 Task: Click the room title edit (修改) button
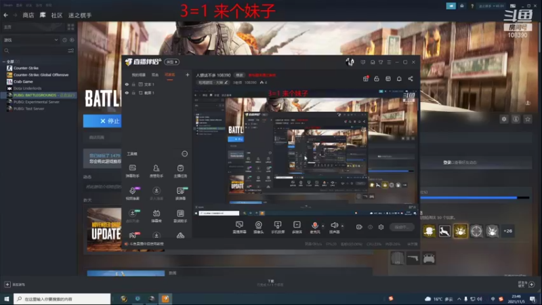click(x=239, y=75)
